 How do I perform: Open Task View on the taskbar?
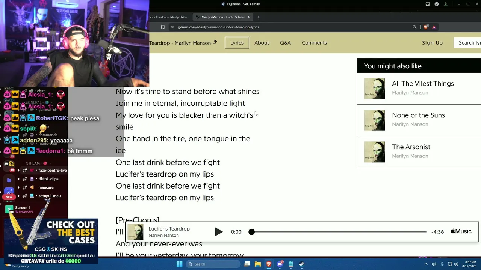247,264
